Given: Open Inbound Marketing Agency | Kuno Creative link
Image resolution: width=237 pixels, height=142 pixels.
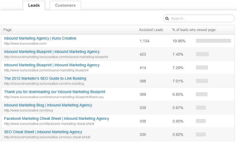Looking at the screenshot, I should (x=40, y=38).
